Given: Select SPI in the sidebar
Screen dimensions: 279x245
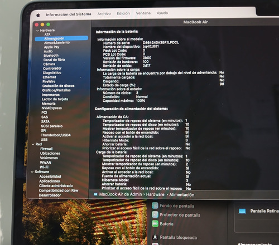Looking at the screenshot, I should (44, 130).
